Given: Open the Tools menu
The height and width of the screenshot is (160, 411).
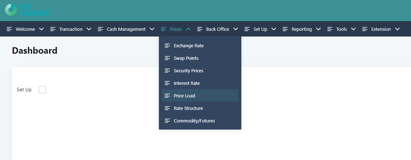Looking at the screenshot, I should pyautogui.click(x=341, y=29).
